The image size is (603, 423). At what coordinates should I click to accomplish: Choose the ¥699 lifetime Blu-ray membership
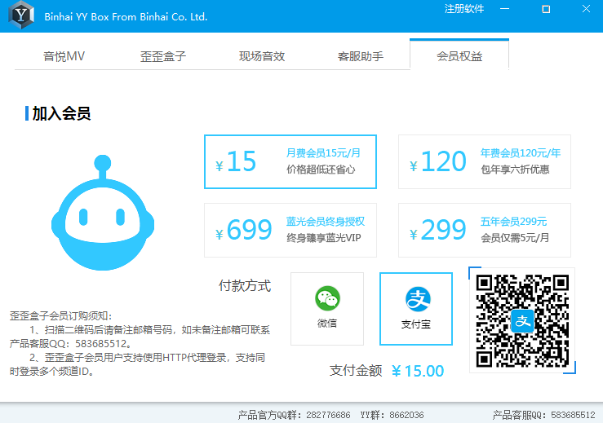coord(290,230)
